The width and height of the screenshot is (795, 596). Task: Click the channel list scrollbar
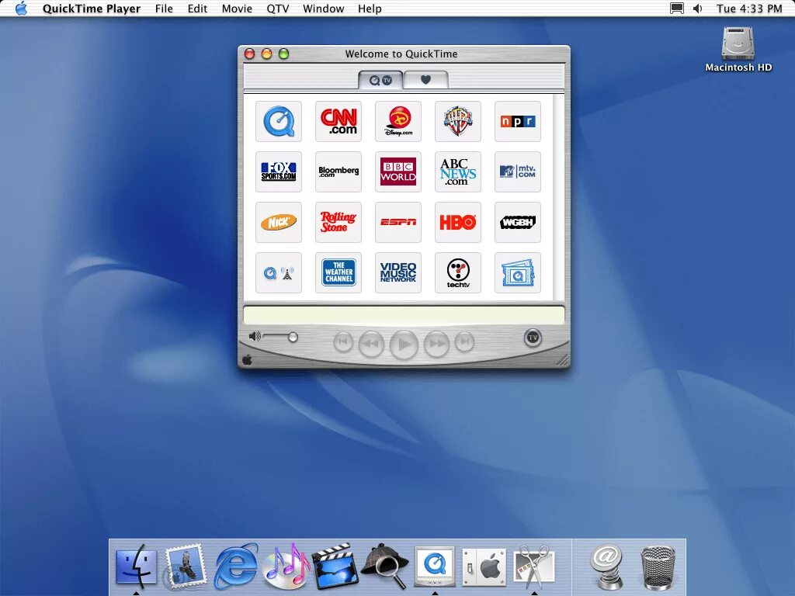tap(558, 198)
